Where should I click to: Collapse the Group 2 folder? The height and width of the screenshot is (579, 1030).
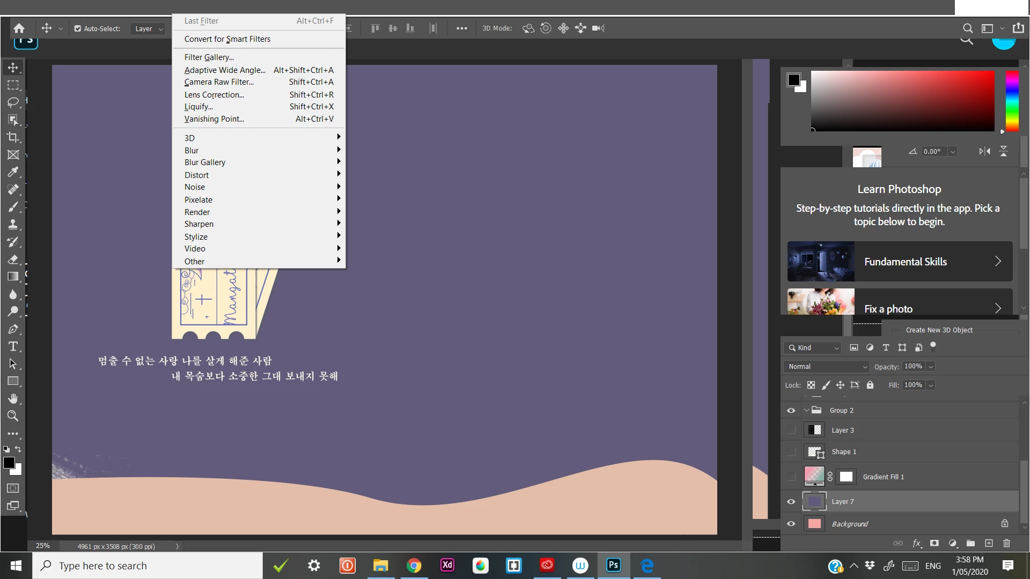coord(806,410)
